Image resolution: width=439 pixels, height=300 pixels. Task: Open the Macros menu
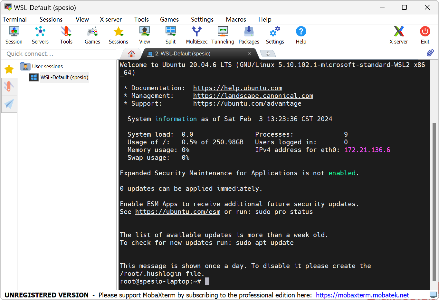(x=236, y=19)
